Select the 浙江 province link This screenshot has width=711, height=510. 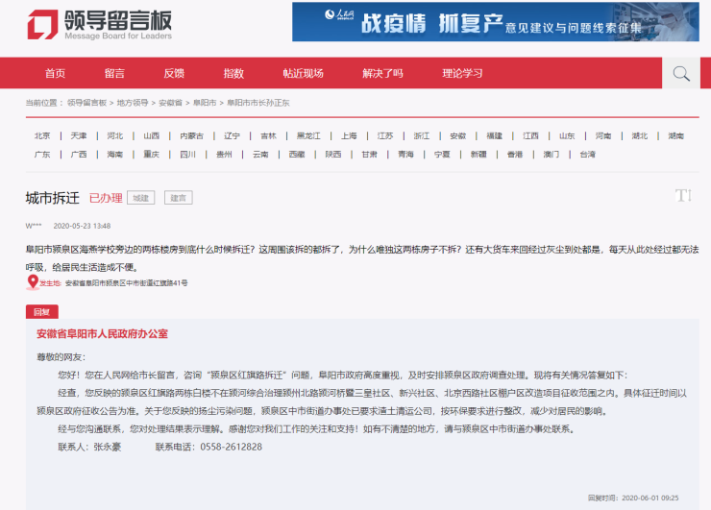click(421, 135)
